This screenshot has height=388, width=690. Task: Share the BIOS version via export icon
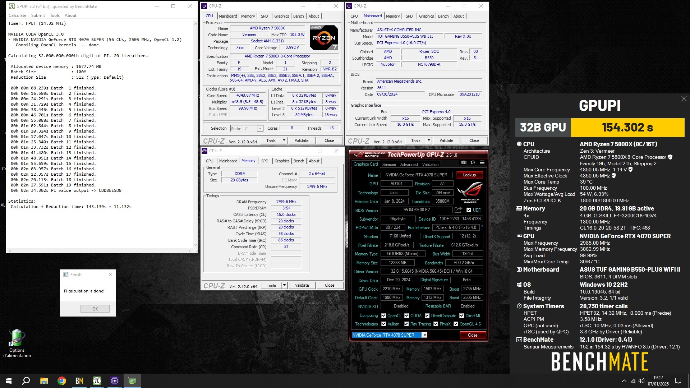(x=458, y=210)
